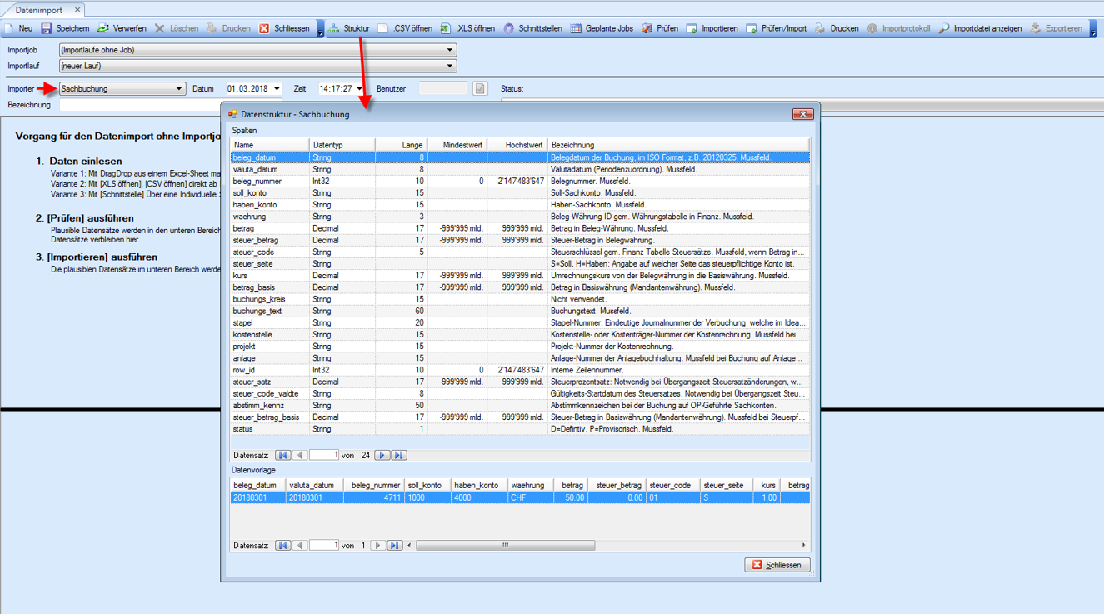The image size is (1104, 614).
Task: Click the Schliessen button in dialog
Action: point(777,565)
